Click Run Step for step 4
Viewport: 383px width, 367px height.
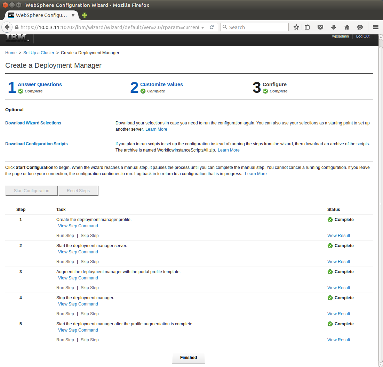click(65, 314)
